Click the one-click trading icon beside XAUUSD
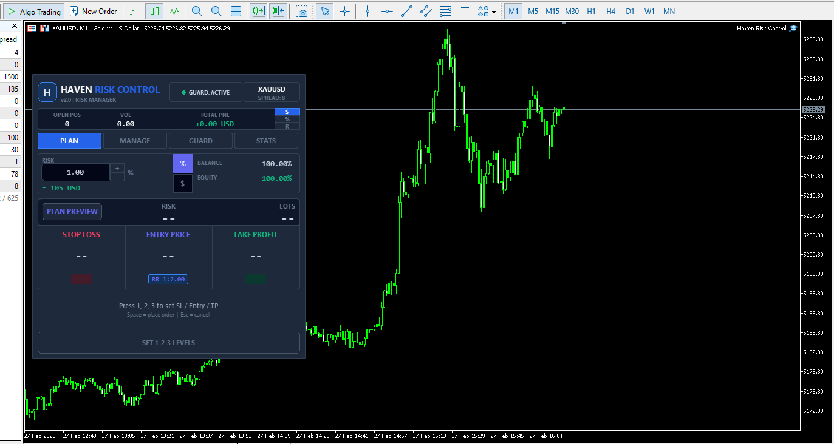 44,28
